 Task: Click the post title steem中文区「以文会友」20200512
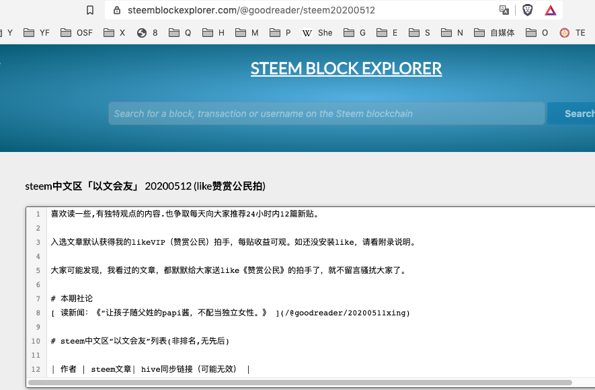click(x=145, y=186)
